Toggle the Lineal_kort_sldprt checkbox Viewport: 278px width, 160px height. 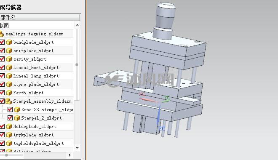click(x=2, y=67)
